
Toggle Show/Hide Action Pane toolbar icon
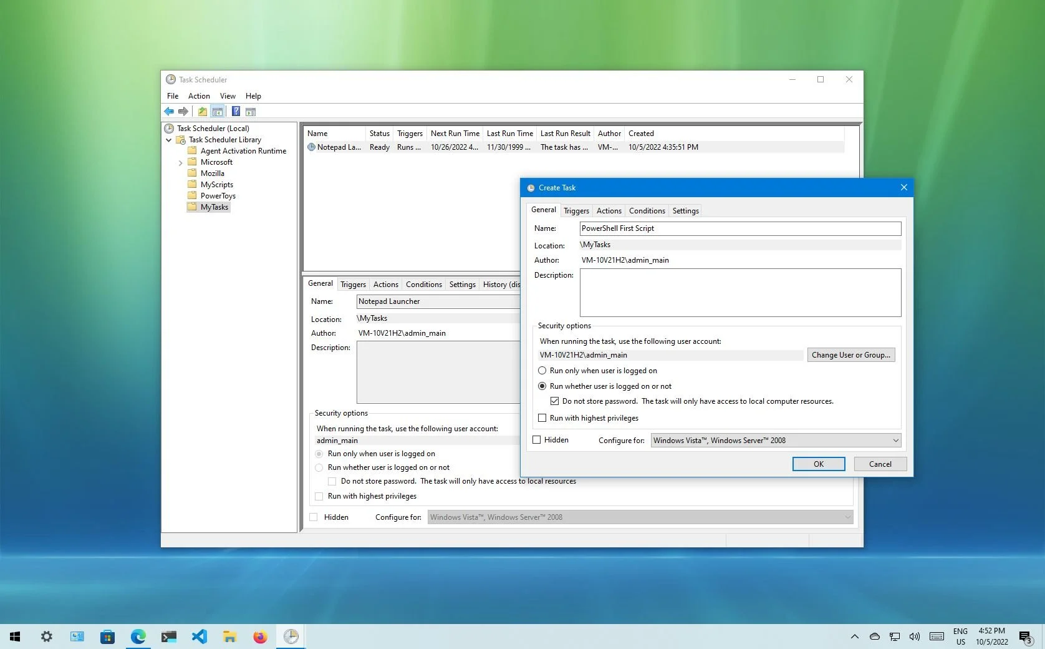(x=251, y=112)
